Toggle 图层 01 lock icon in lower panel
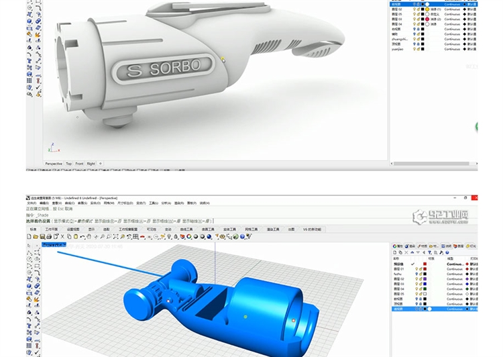The image size is (503, 357). pyautogui.click(x=421, y=269)
